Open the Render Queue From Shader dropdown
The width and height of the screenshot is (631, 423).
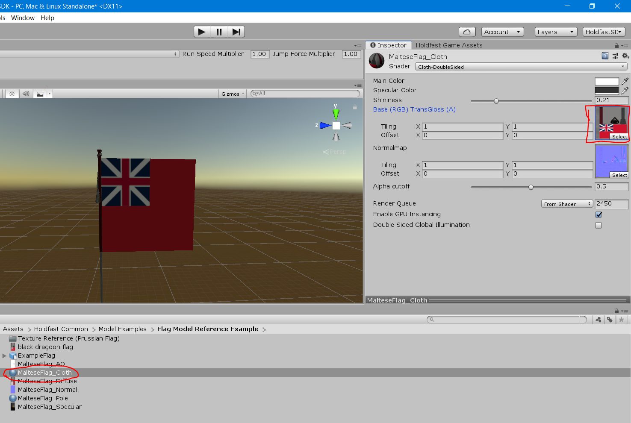567,204
